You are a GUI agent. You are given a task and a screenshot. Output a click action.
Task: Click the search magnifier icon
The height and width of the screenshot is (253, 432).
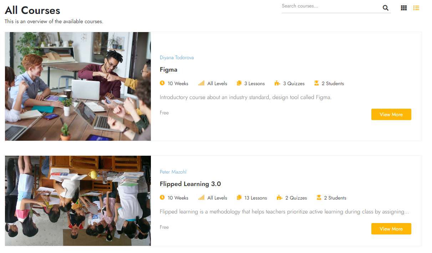[385, 8]
